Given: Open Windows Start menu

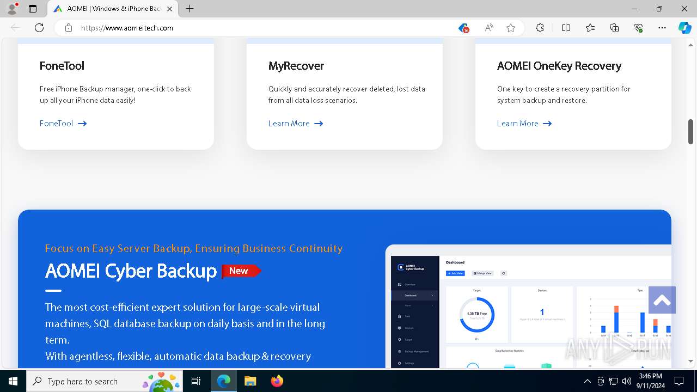Looking at the screenshot, I should point(13,381).
